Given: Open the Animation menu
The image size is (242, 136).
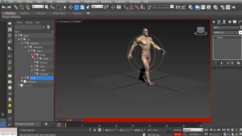Looking at the screenshot, I should (75, 2).
